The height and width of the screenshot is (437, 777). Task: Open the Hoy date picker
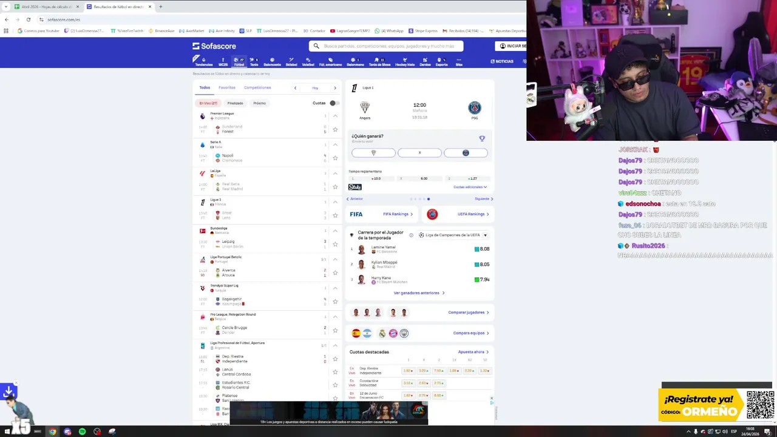click(315, 88)
